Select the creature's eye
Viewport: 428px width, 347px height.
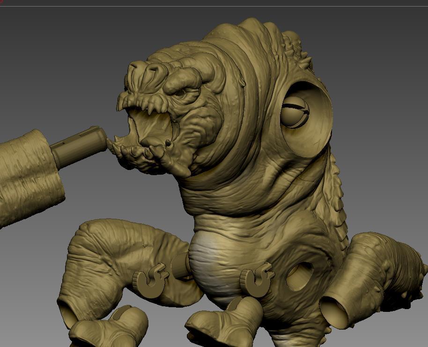(x=180, y=93)
